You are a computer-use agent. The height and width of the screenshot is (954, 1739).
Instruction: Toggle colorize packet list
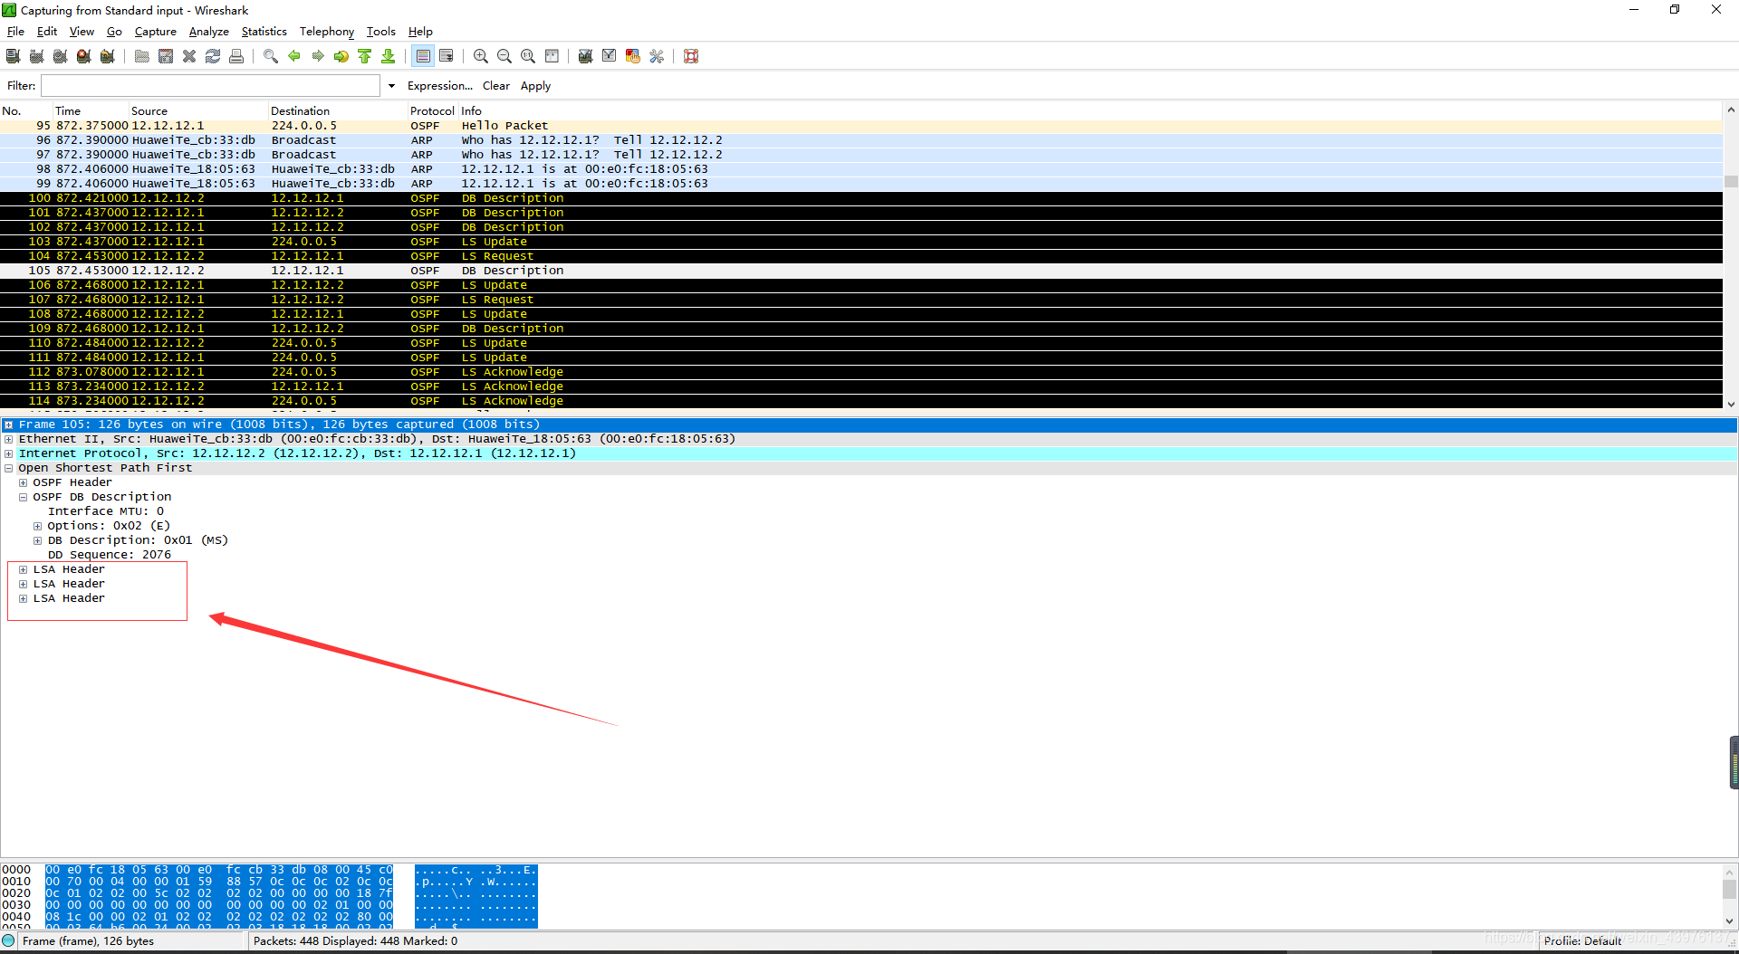pos(423,56)
